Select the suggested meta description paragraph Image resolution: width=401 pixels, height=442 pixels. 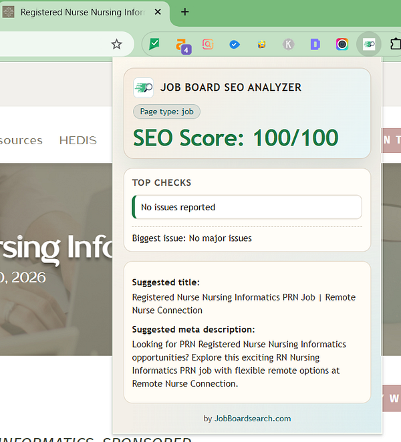click(239, 364)
